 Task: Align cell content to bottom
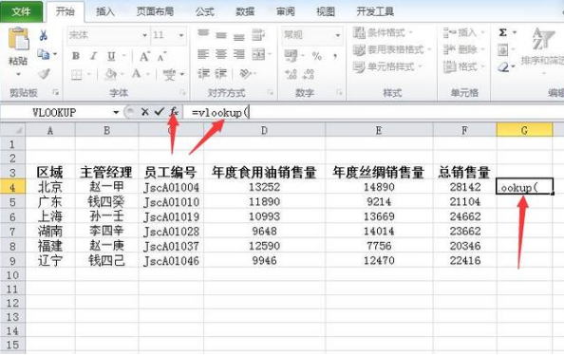tap(239, 36)
